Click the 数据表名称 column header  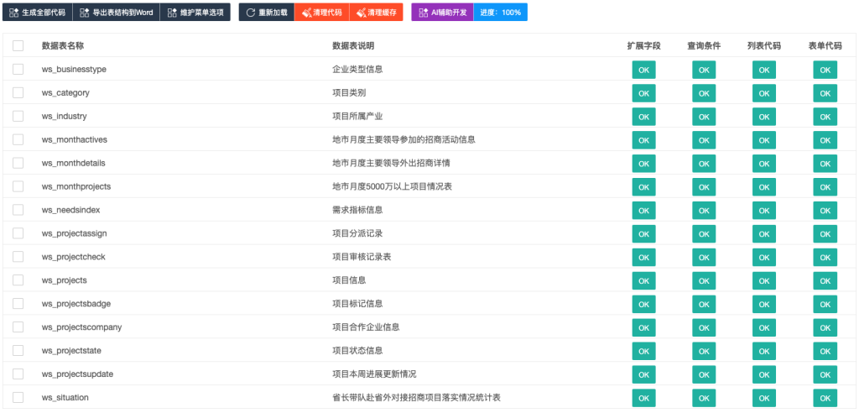point(63,45)
